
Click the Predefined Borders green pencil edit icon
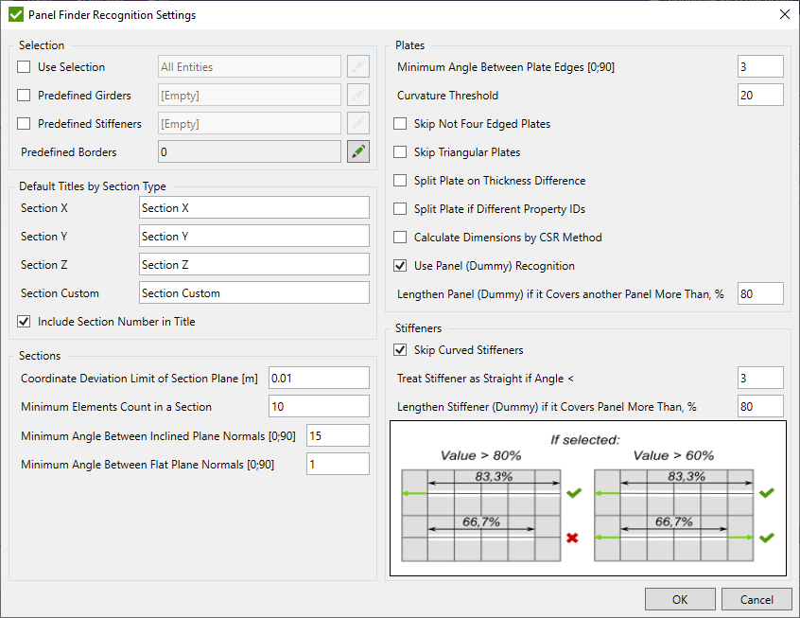[357, 151]
